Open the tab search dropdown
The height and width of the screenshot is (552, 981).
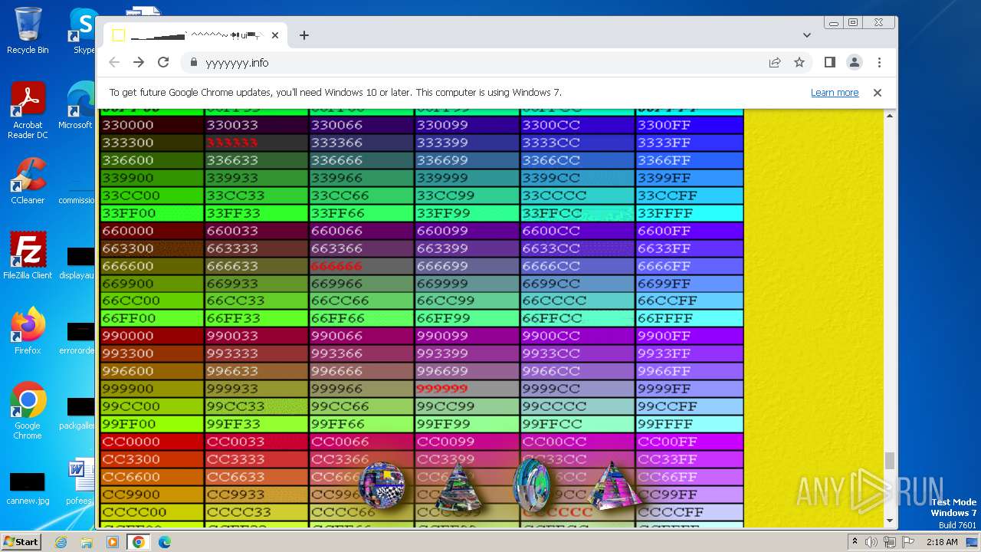pos(807,35)
